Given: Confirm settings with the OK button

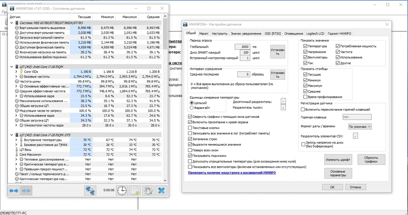Looking at the screenshot, I should [x=332, y=187].
